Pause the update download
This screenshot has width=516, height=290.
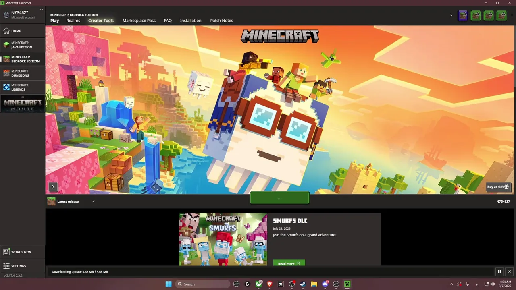[499, 272]
